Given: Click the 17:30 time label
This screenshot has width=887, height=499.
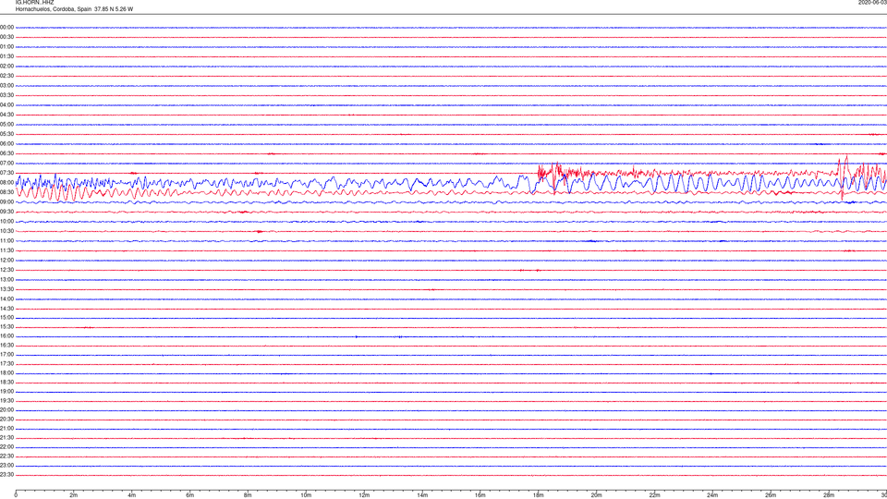Looking at the screenshot, I should pos(6,364).
